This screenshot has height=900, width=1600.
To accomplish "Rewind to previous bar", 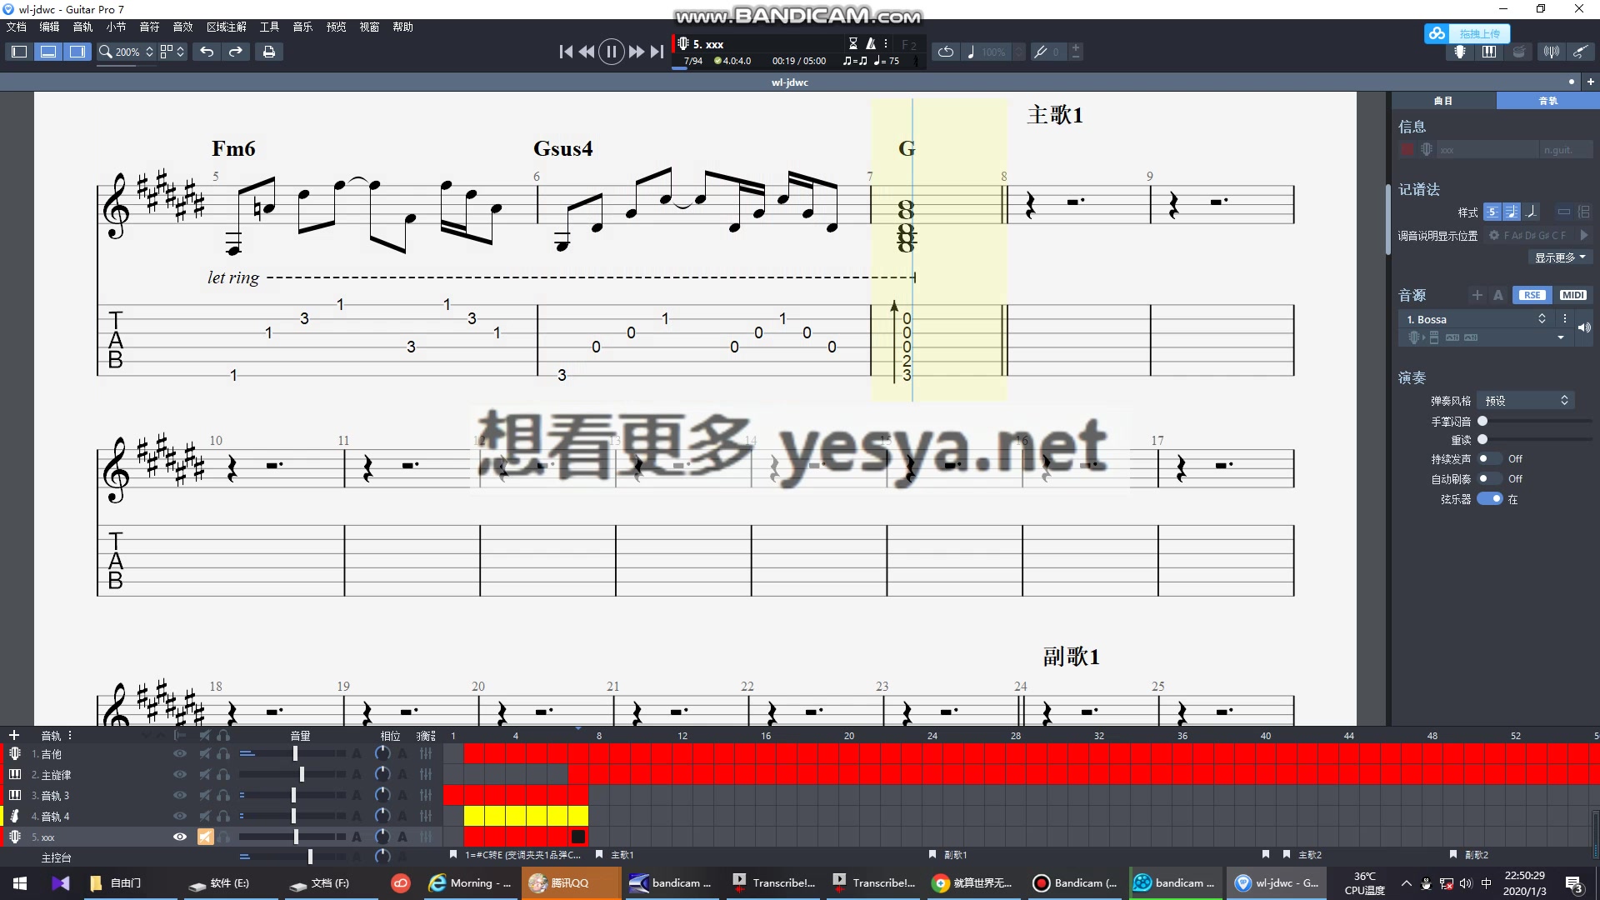I will pos(587,52).
